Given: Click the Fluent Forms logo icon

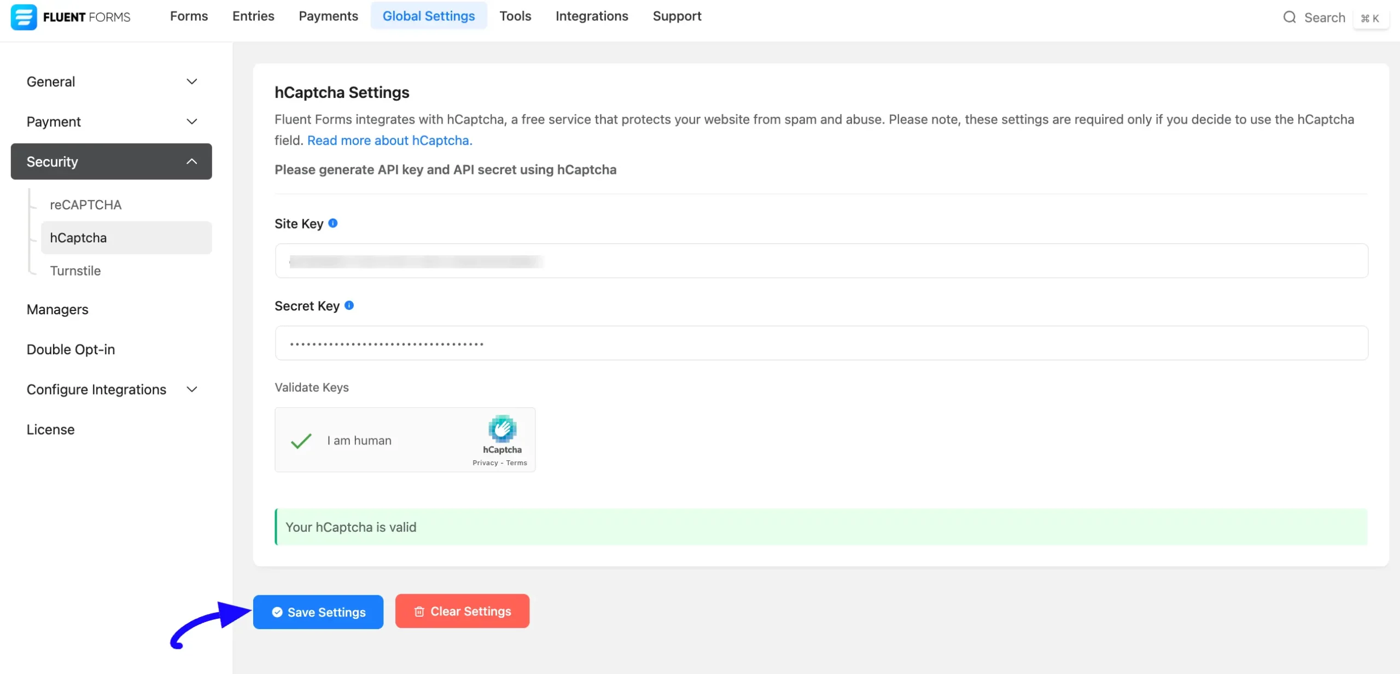Looking at the screenshot, I should [x=24, y=17].
